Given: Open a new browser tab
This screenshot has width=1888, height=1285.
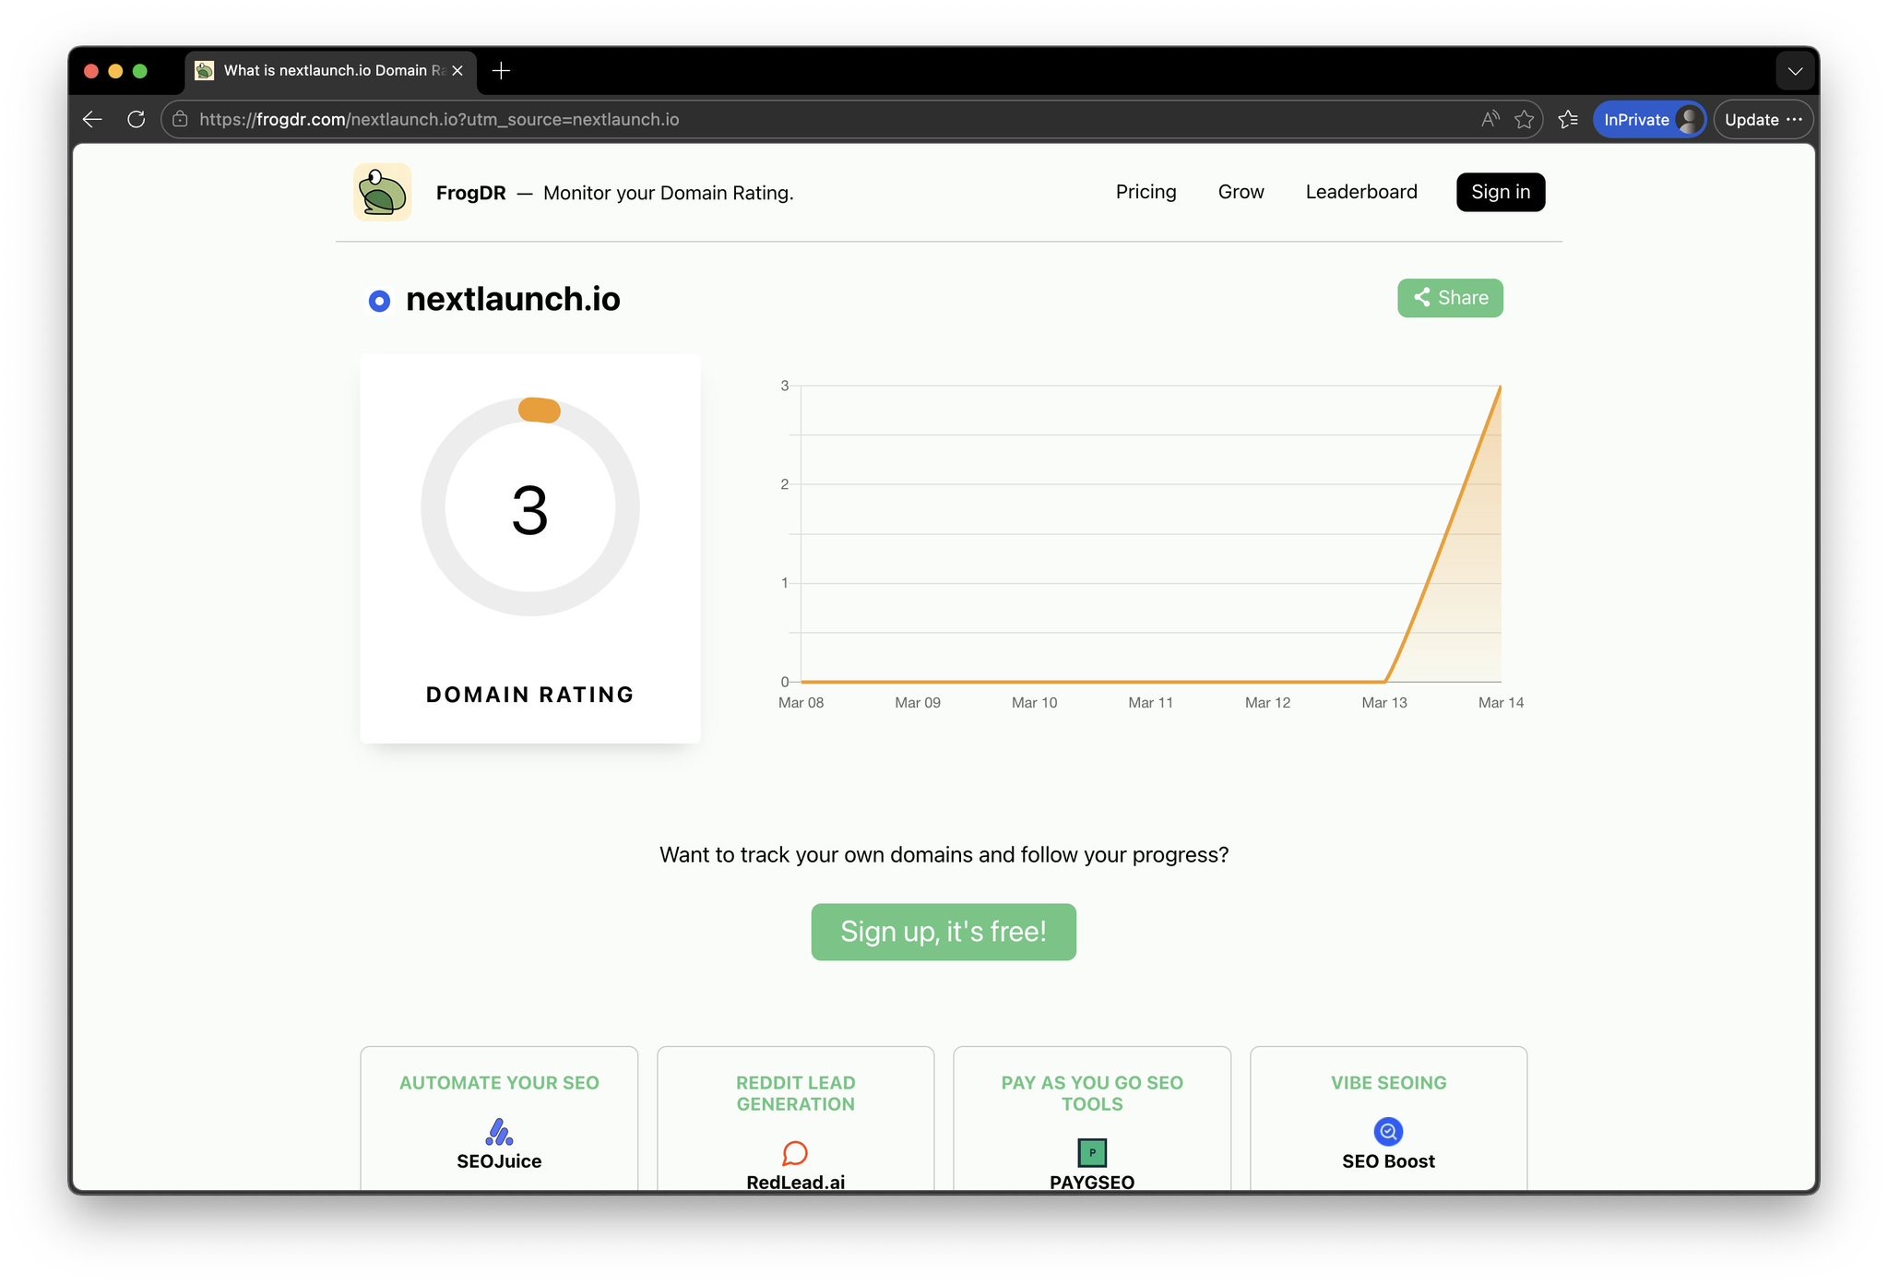Looking at the screenshot, I should tap(501, 71).
